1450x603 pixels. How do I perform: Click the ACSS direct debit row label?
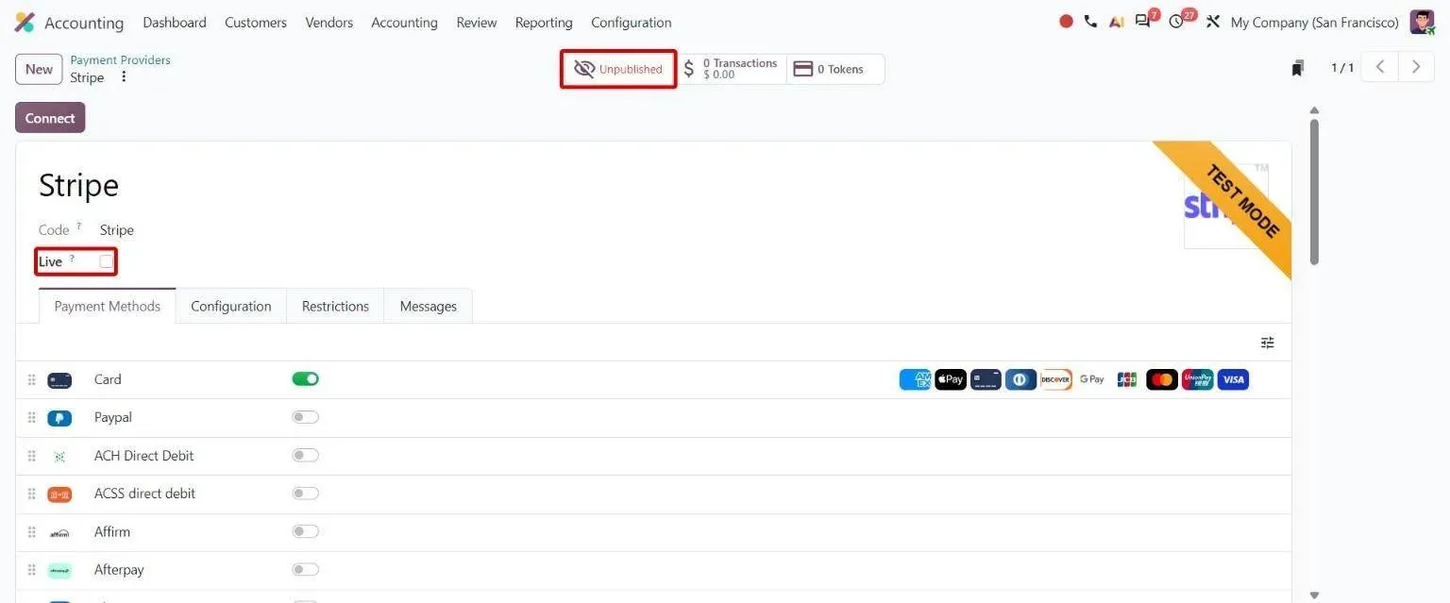145,494
